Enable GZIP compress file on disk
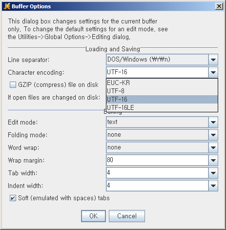This screenshot has width=226, height=230. (13, 85)
